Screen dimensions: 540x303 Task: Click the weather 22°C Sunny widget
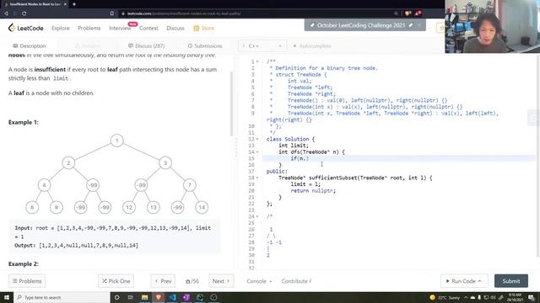pos(445,297)
